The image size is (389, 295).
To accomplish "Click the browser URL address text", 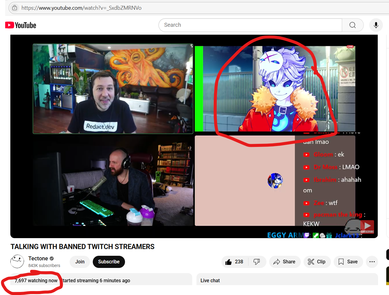I will click(x=82, y=8).
